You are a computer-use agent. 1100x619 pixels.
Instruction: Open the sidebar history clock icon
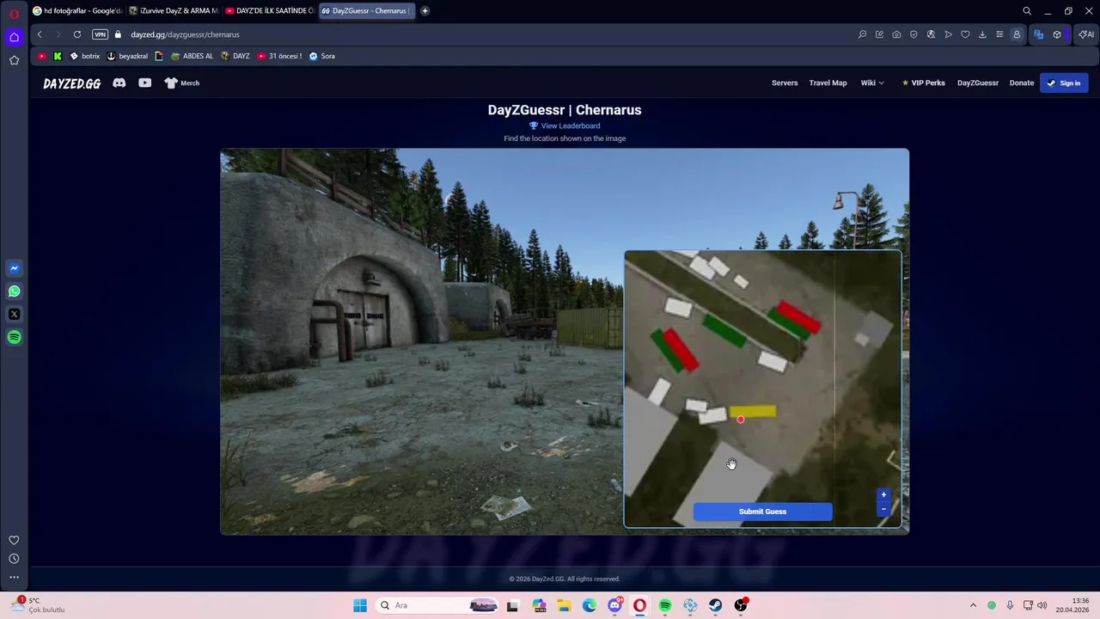[14, 559]
